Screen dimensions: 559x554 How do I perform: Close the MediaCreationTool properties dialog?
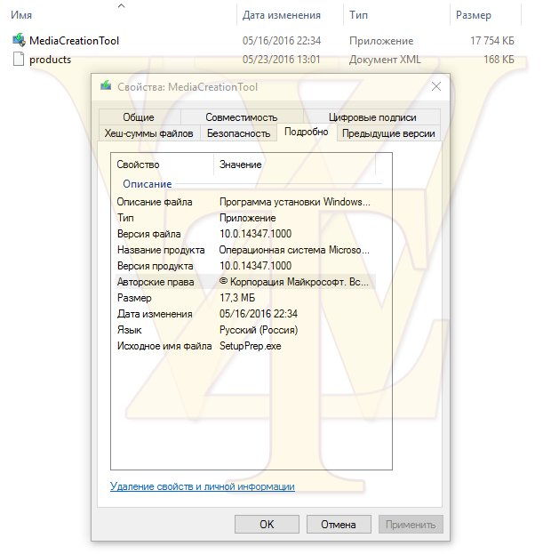coord(436,86)
